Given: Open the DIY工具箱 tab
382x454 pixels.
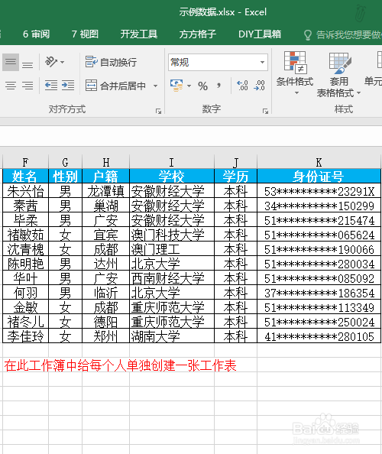Looking at the screenshot, I should click(x=260, y=34).
